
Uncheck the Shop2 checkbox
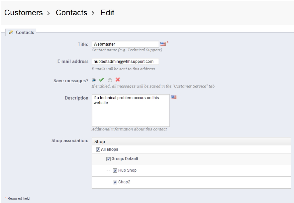pyautogui.click(x=115, y=182)
